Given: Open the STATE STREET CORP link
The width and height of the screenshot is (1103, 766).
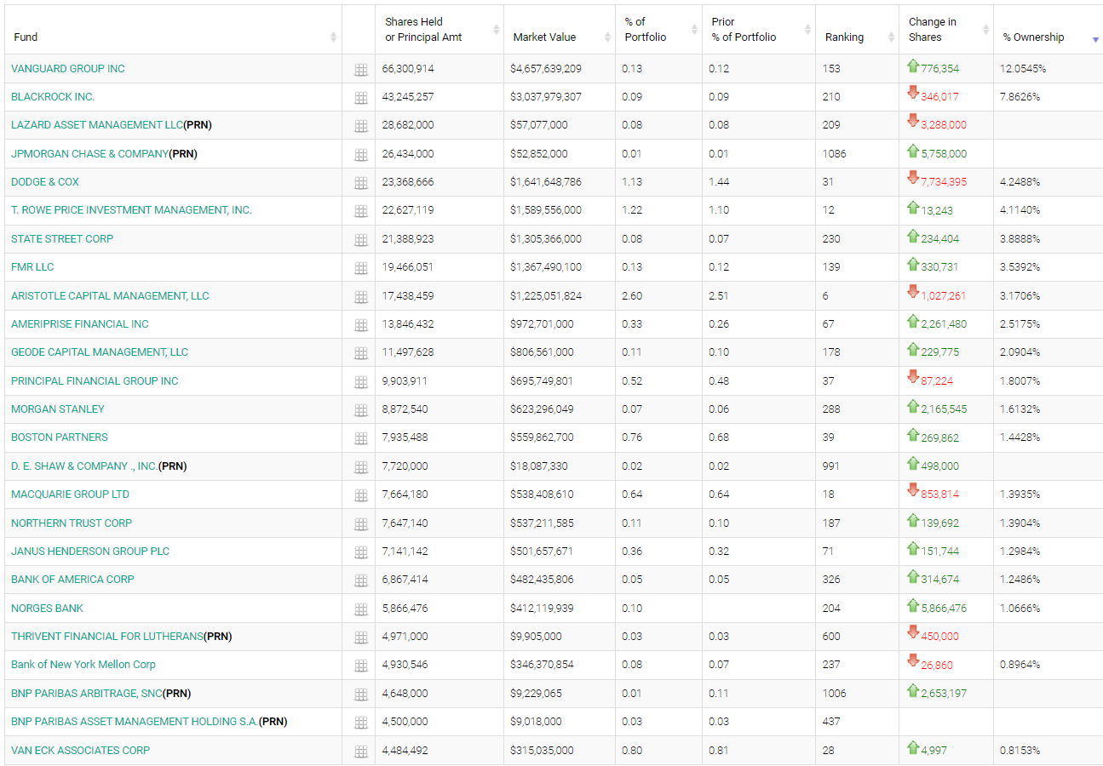Looking at the screenshot, I should click(x=62, y=239).
